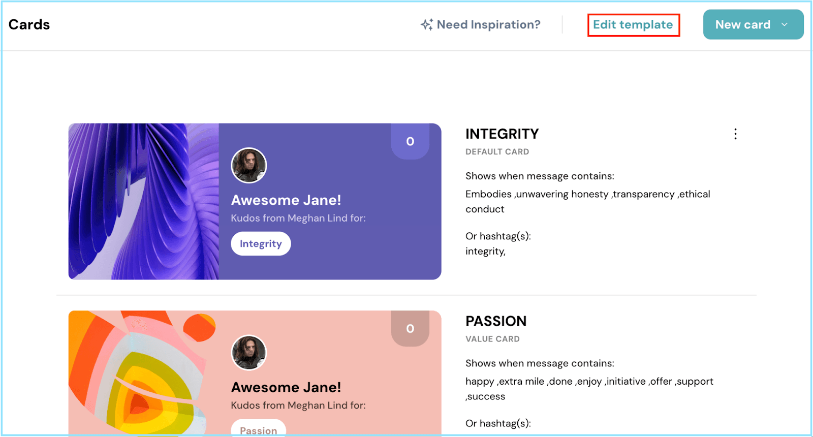Expand the New card dropdown arrow

pyautogui.click(x=785, y=24)
